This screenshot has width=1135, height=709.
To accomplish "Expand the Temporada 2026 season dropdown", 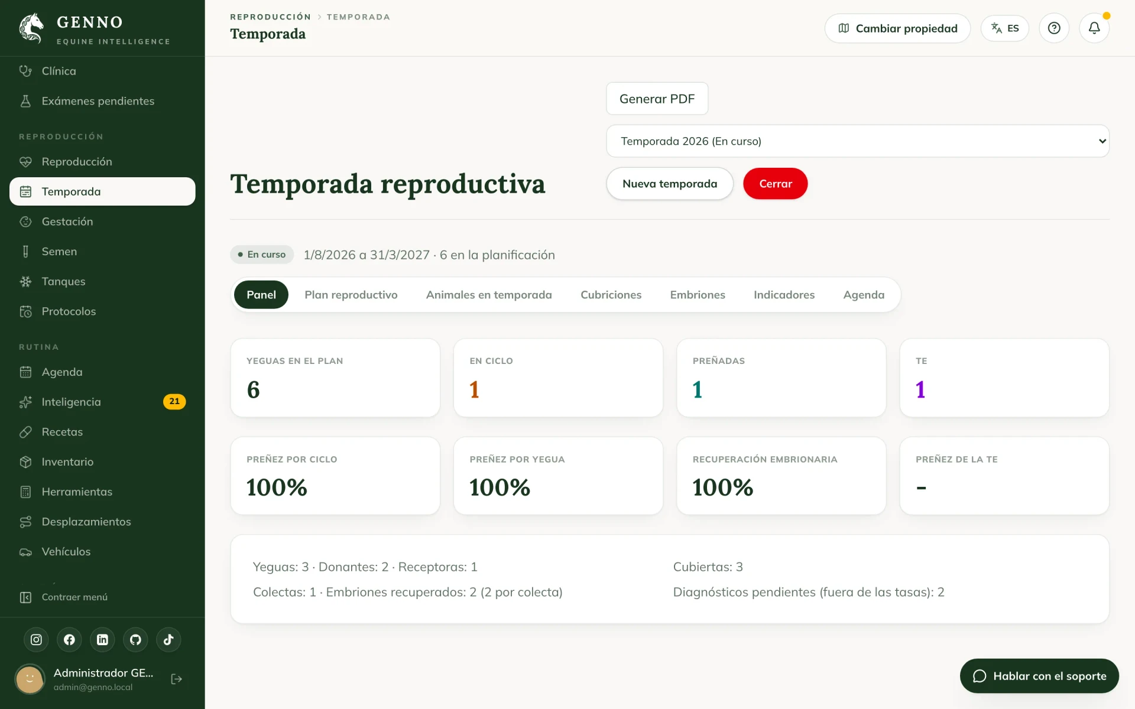I will coord(858,141).
